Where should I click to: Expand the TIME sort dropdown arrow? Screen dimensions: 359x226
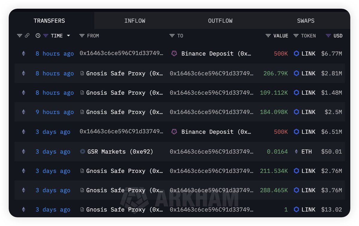(68, 36)
